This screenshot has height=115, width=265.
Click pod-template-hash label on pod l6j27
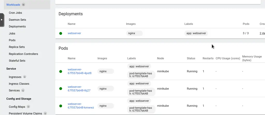click(x=141, y=92)
